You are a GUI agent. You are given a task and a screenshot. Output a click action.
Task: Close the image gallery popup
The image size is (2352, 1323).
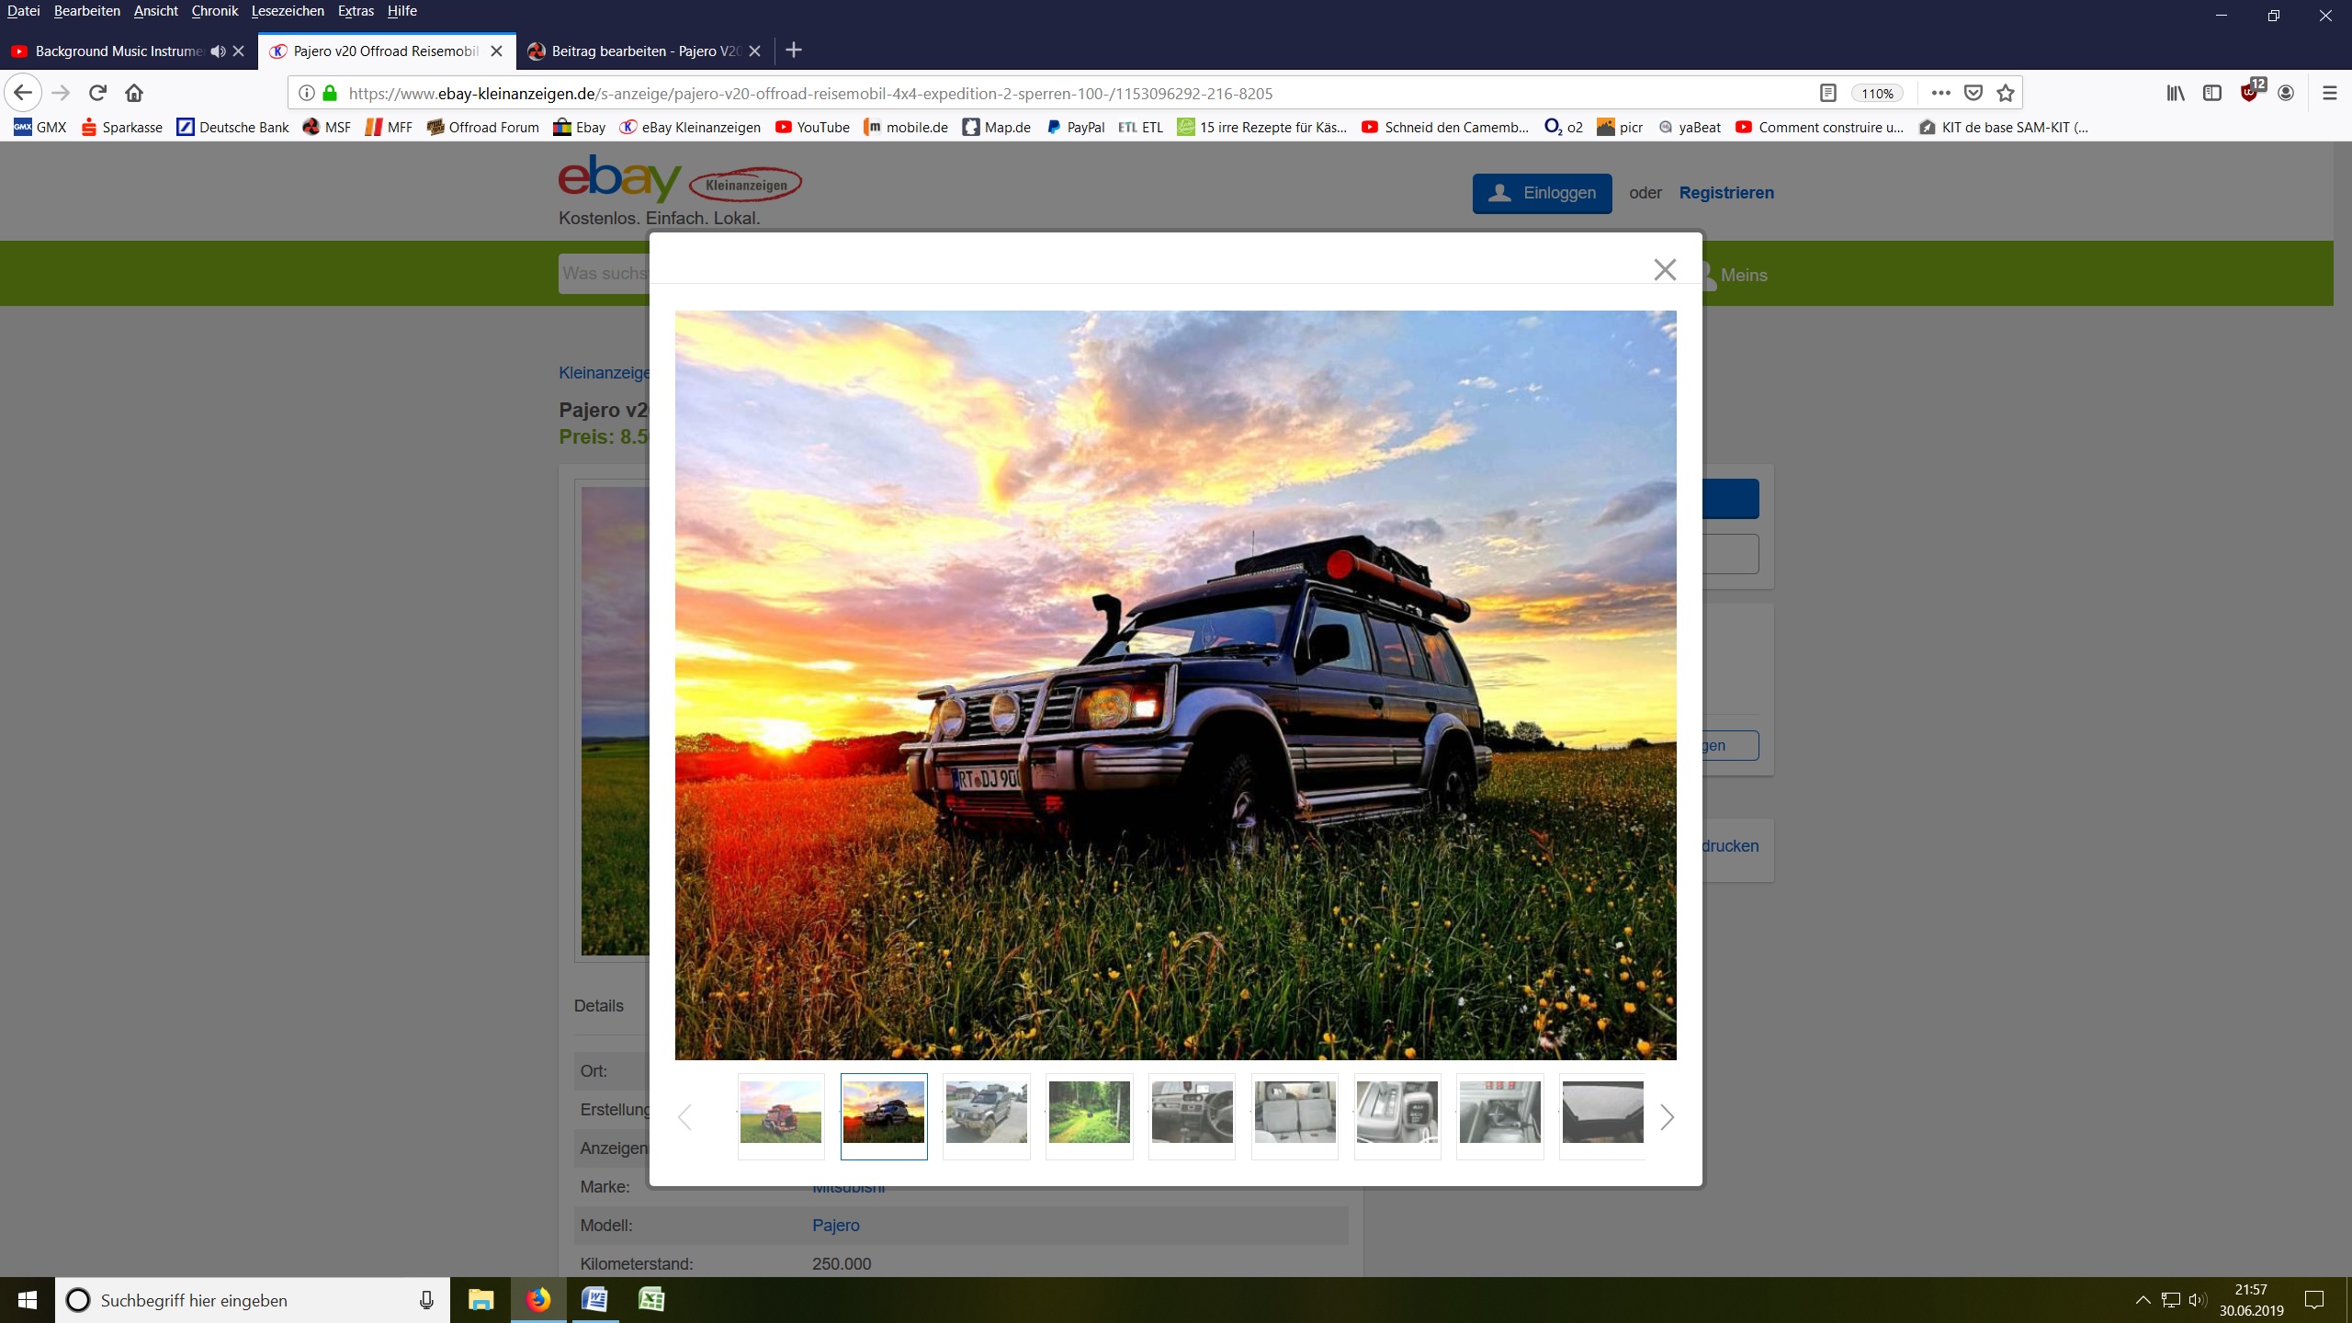pyautogui.click(x=1664, y=269)
